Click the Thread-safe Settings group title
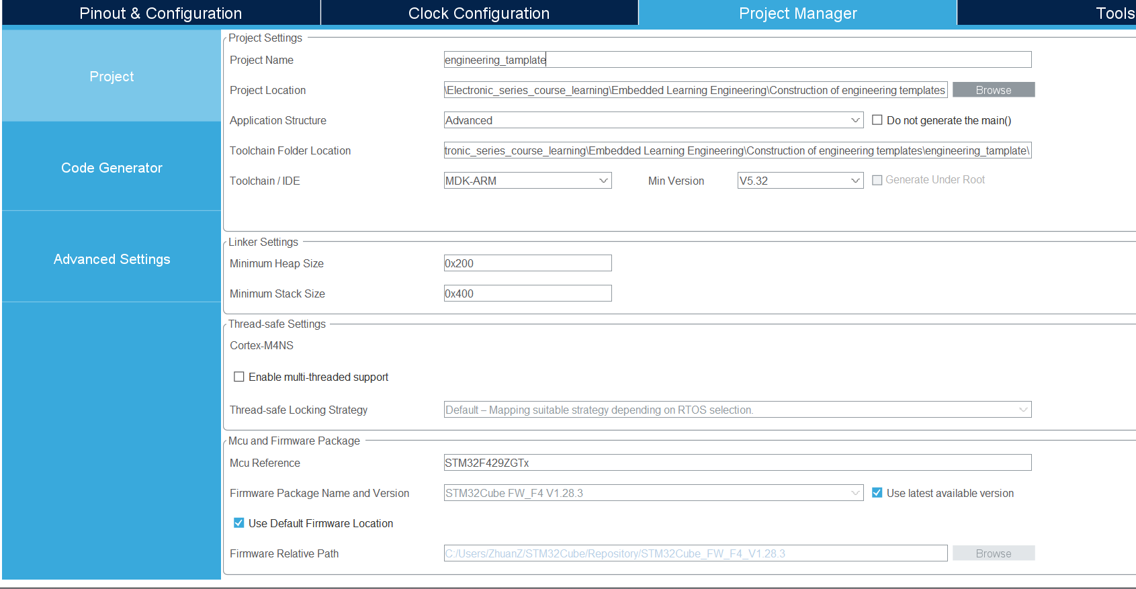Viewport: 1136px width, 589px height. point(277,324)
